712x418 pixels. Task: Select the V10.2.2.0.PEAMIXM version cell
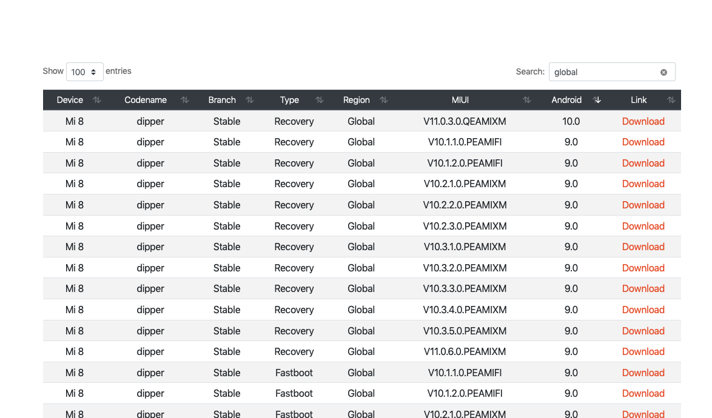pos(465,205)
